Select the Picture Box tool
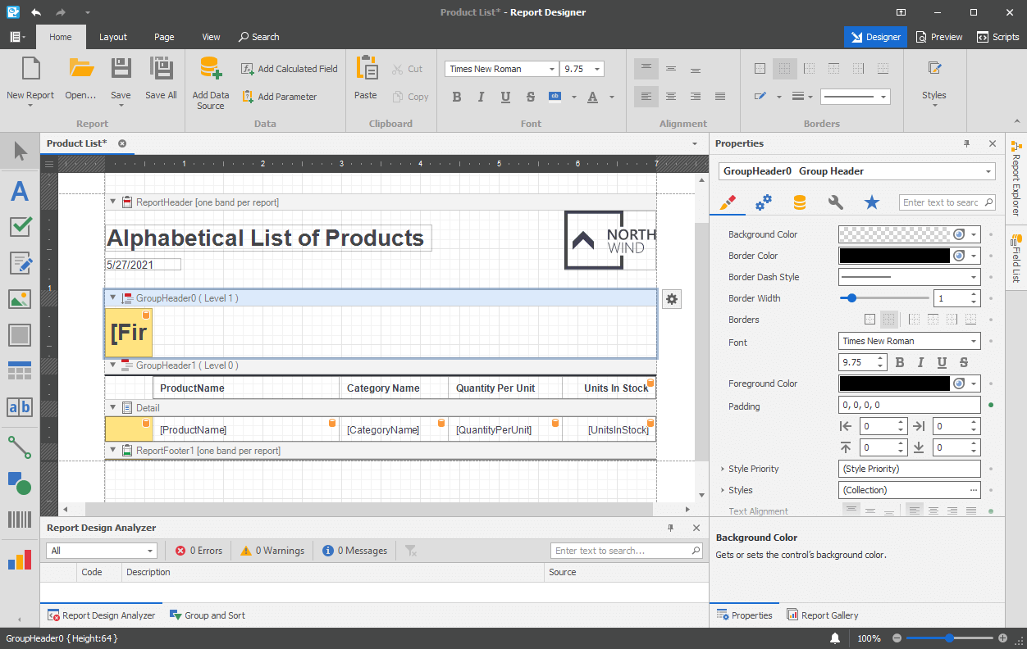 pyautogui.click(x=19, y=299)
